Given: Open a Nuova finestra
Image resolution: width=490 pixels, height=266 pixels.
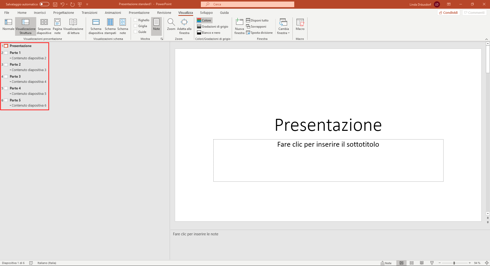Looking at the screenshot, I should 239,26.
